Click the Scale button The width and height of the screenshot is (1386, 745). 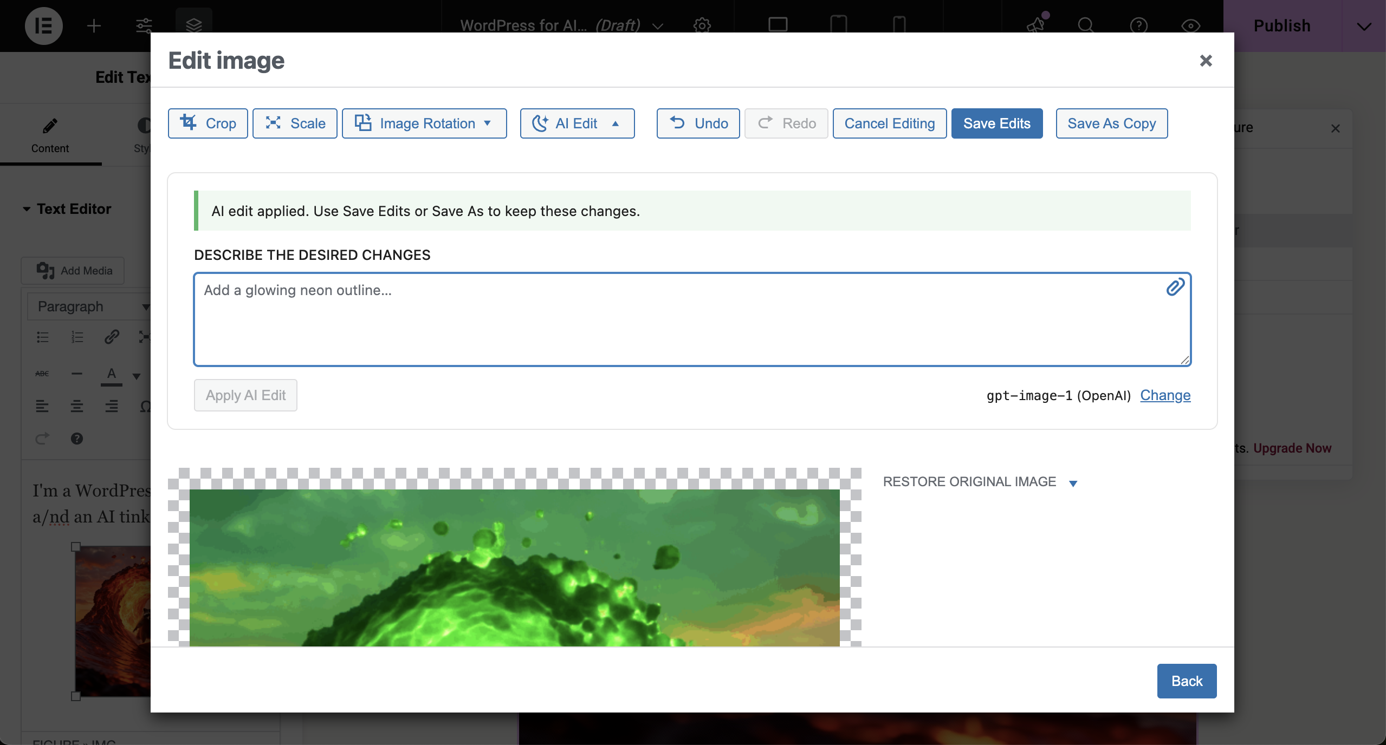[x=295, y=123]
